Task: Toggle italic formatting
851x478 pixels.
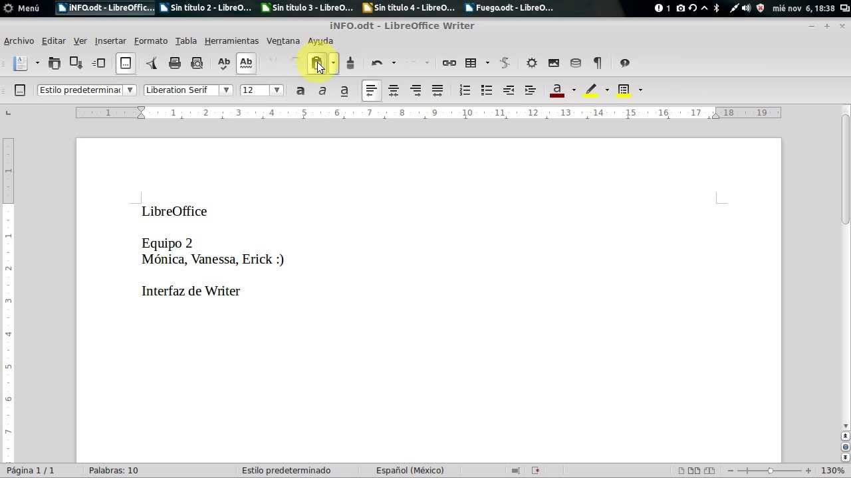Action: click(322, 90)
